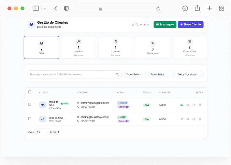Click the JO avatar badge
The height and width of the screenshot is (165, 231).
[x=43, y=119]
